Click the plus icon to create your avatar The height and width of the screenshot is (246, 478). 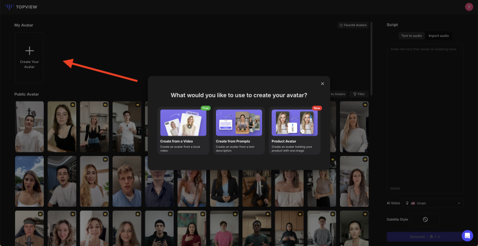coord(29,51)
